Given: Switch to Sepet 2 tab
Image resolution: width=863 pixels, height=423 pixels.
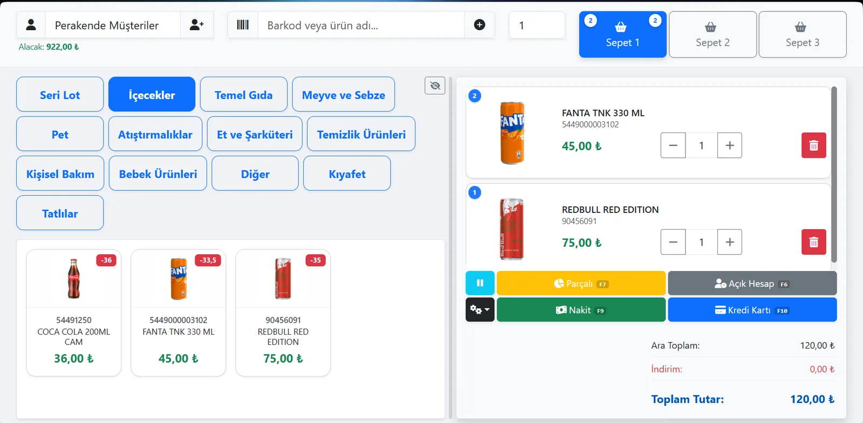Looking at the screenshot, I should point(713,34).
